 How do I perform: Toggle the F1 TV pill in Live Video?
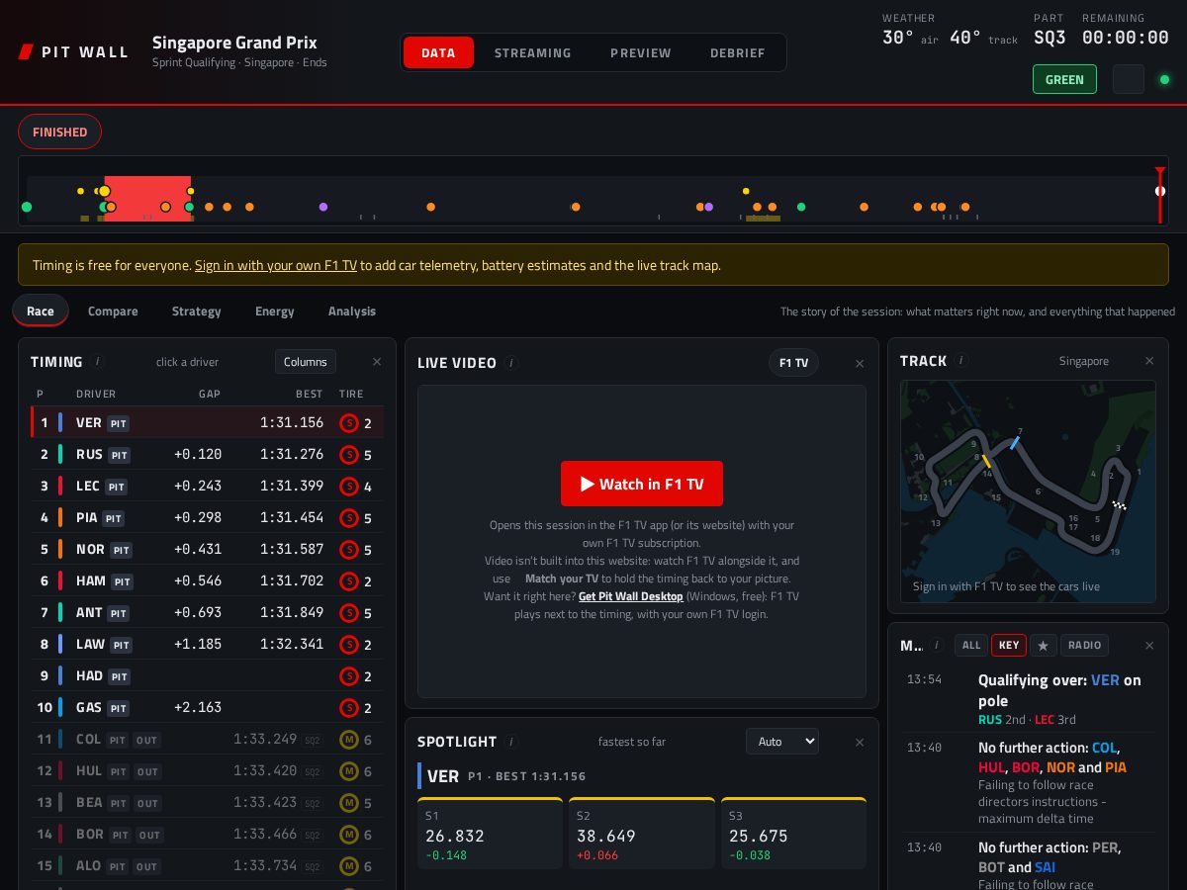pos(793,363)
